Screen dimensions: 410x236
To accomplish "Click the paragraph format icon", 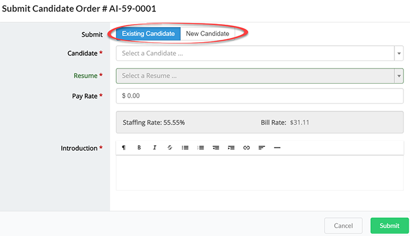I will [x=123, y=147].
